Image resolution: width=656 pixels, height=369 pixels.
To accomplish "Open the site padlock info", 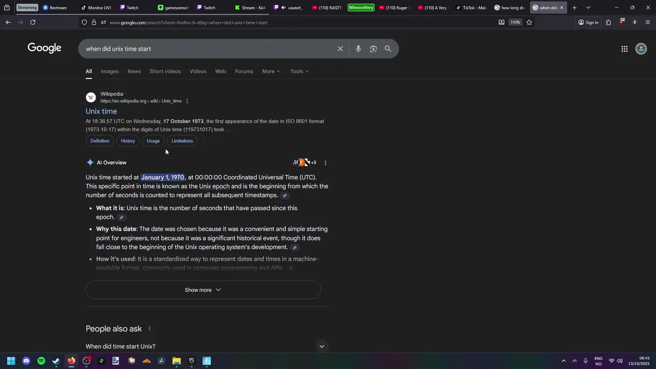I will [x=94, y=22].
